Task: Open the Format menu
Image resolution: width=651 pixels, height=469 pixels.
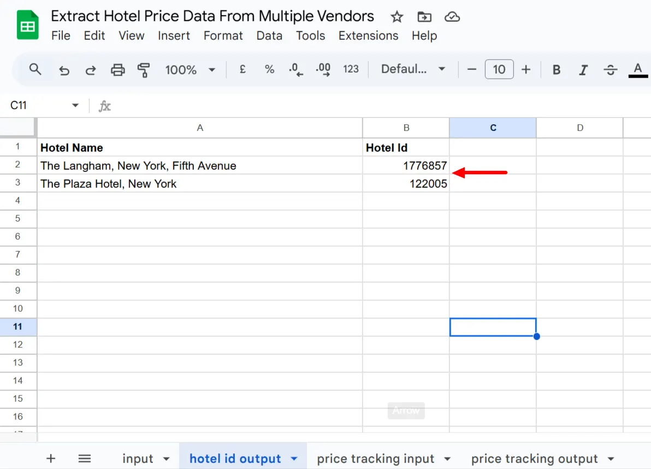Action: click(x=223, y=35)
